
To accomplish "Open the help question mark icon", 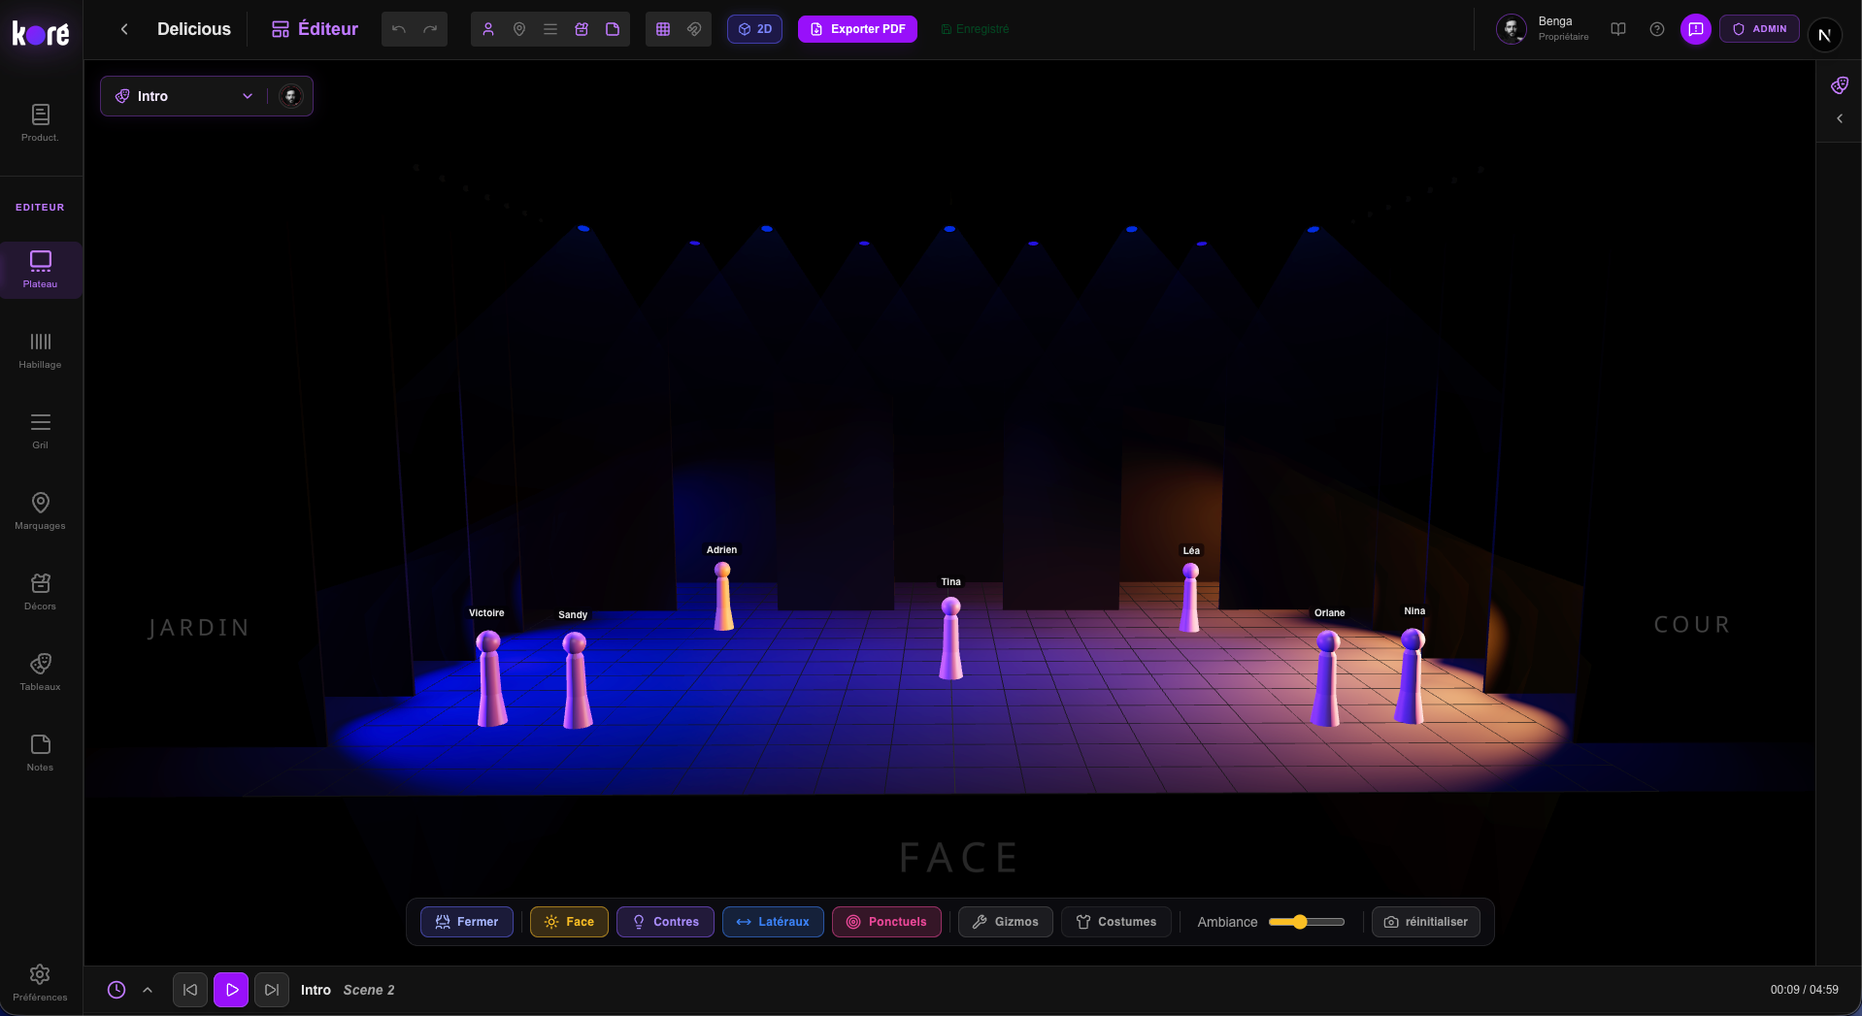I will pos(1657,29).
